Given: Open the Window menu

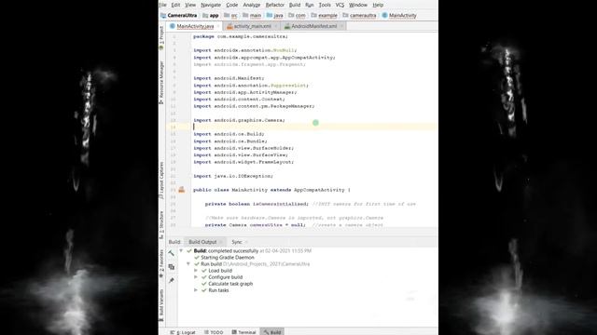Looking at the screenshot, I should [358, 5].
